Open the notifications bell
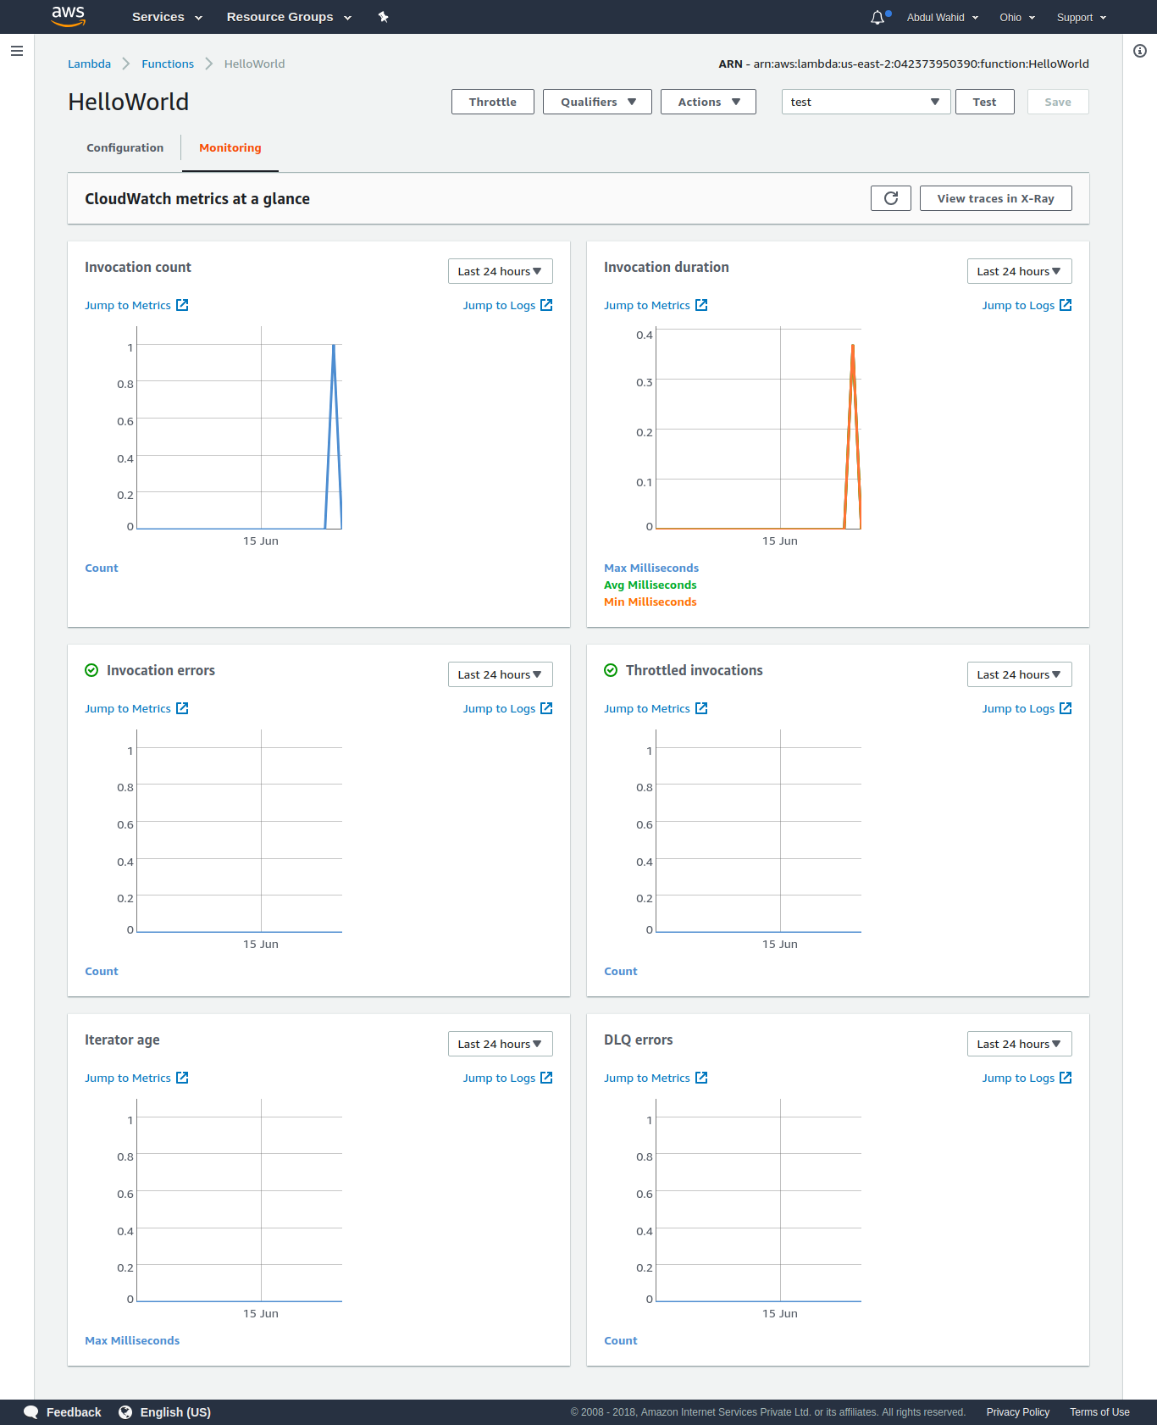Viewport: 1157px width, 1425px height. 877,17
